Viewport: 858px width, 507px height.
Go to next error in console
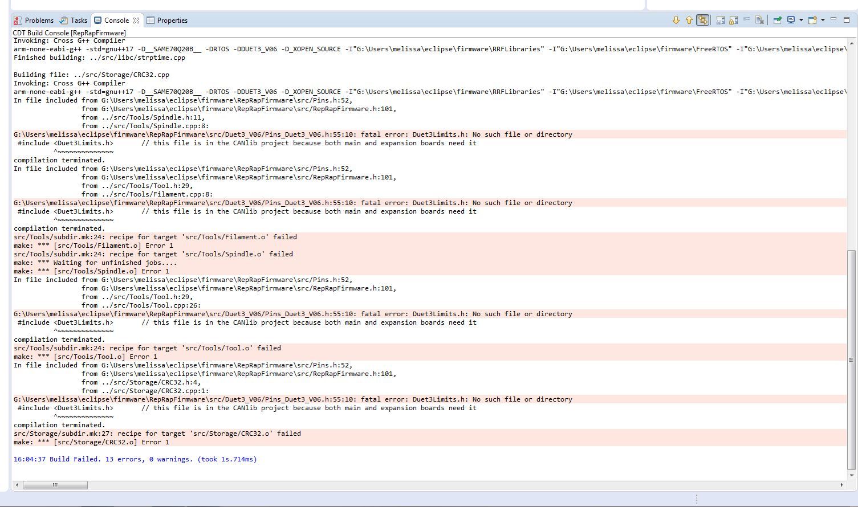pyautogui.click(x=676, y=20)
